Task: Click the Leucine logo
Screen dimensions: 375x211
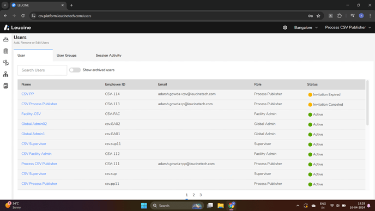Action: (x=17, y=27)
